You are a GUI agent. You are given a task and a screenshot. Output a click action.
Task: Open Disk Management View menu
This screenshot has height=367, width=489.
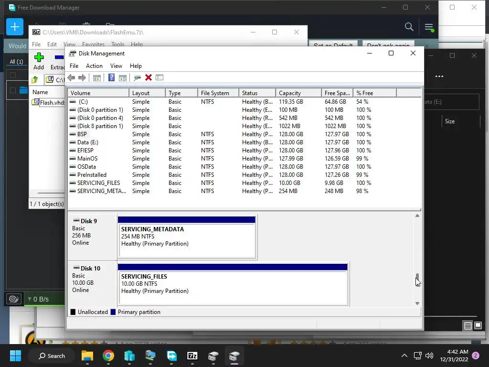(x=116, y=66)
